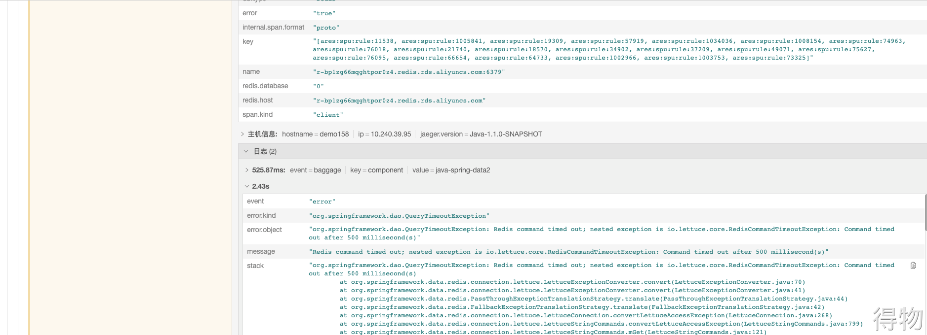The height and width of the screenshot is (335, 927).
Task: Click the hostname demo158 process tag
Action: point(315,134)
